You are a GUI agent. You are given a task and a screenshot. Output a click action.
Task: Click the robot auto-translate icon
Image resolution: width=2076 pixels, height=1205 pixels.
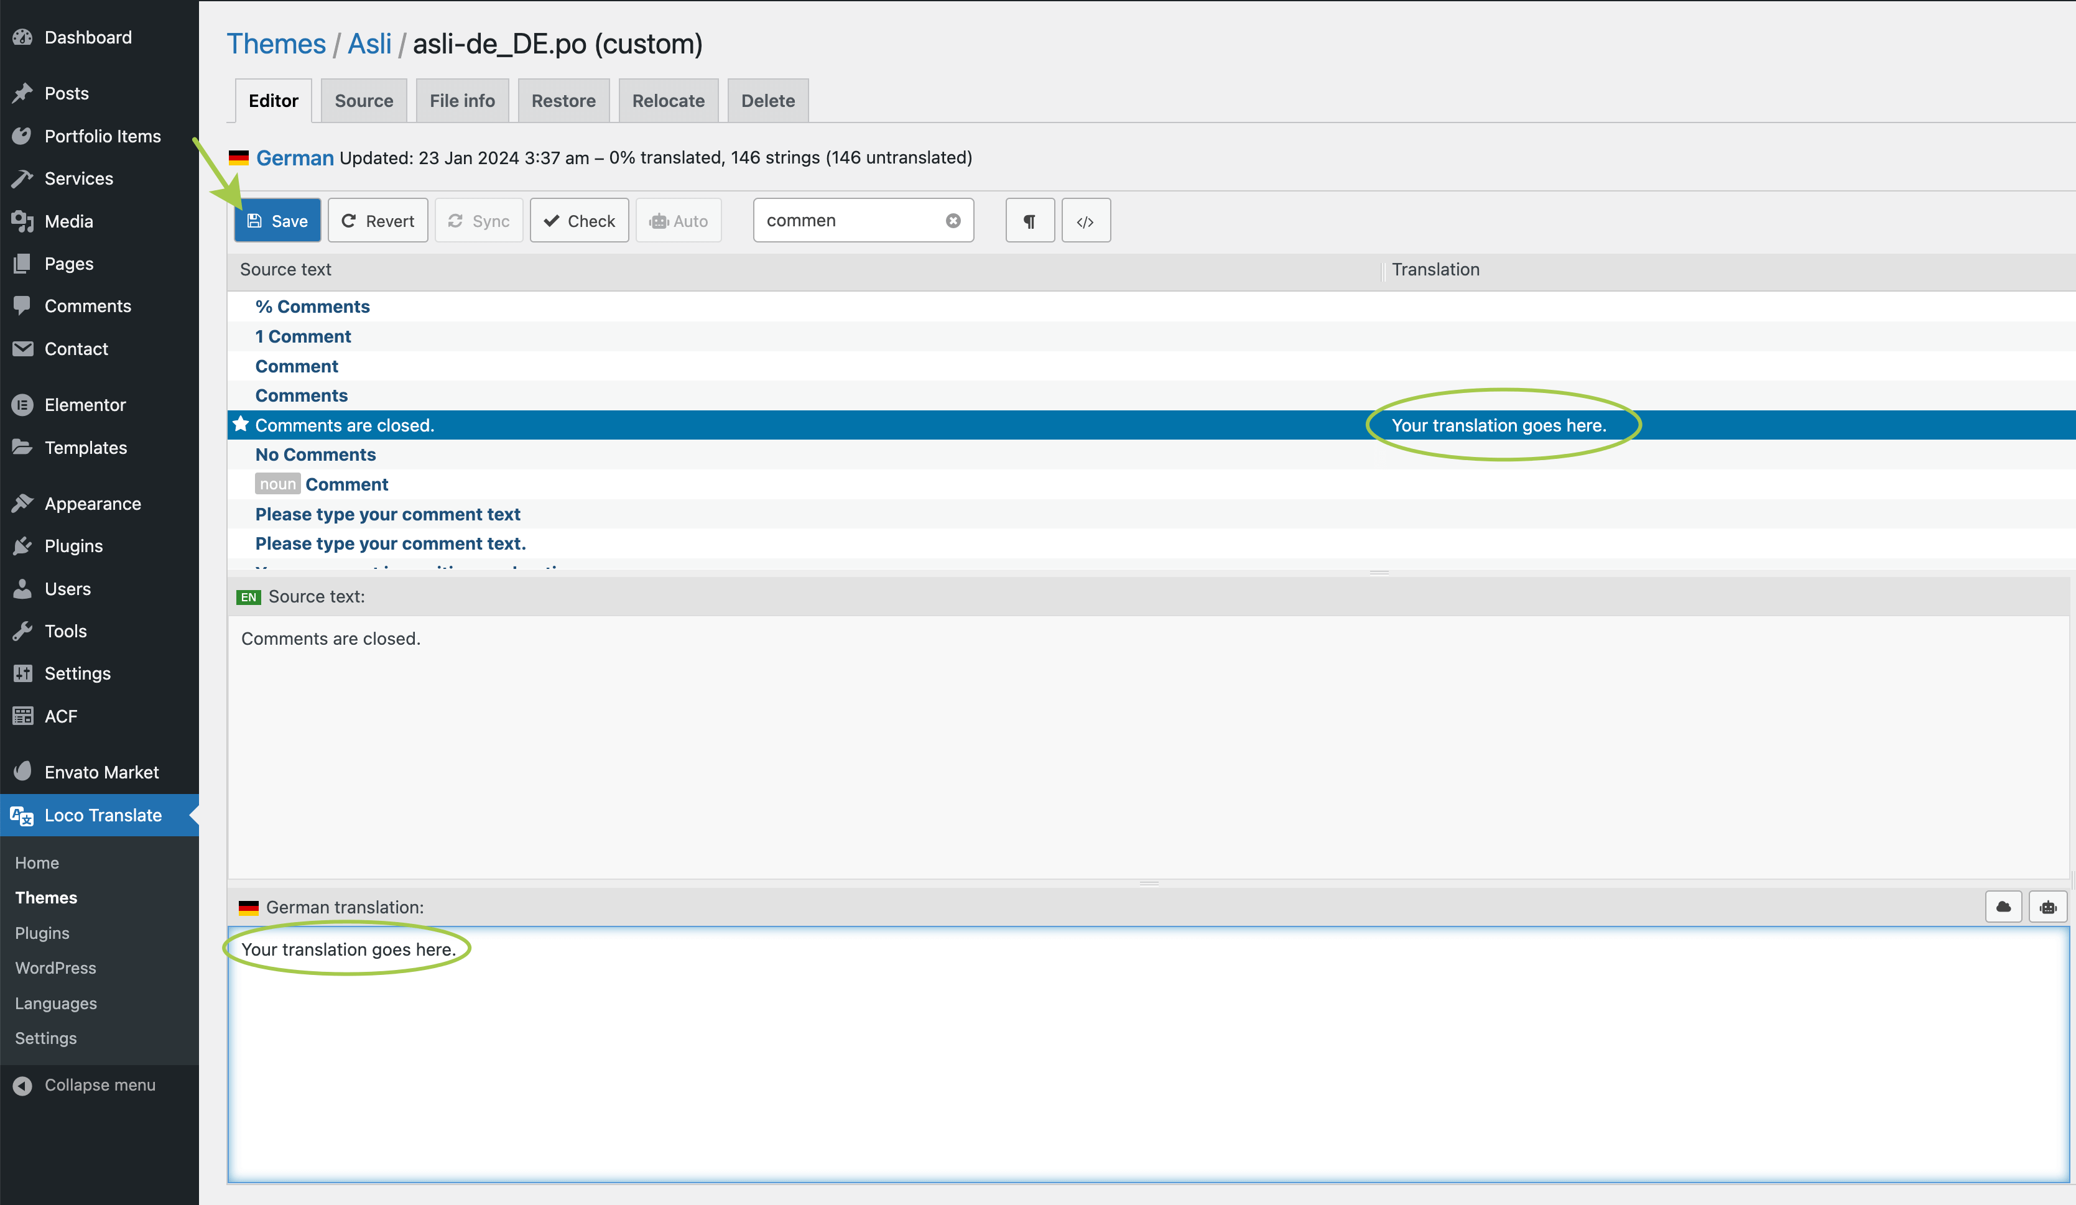pyautogui.click(x=2047, y=907)
